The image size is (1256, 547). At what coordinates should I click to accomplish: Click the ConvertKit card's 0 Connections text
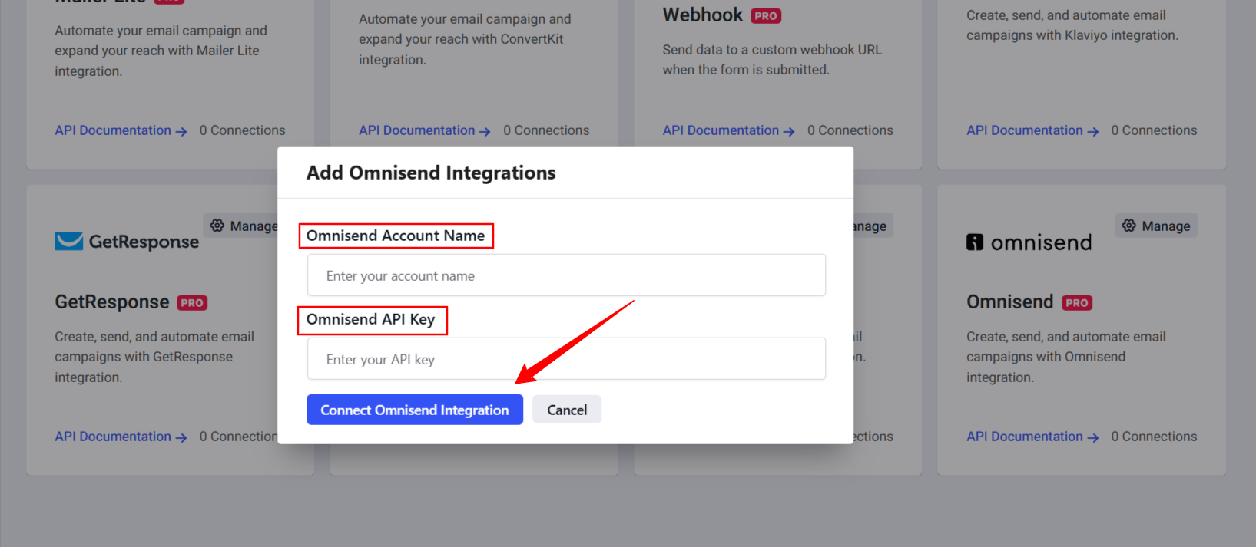tap(546, 130)
